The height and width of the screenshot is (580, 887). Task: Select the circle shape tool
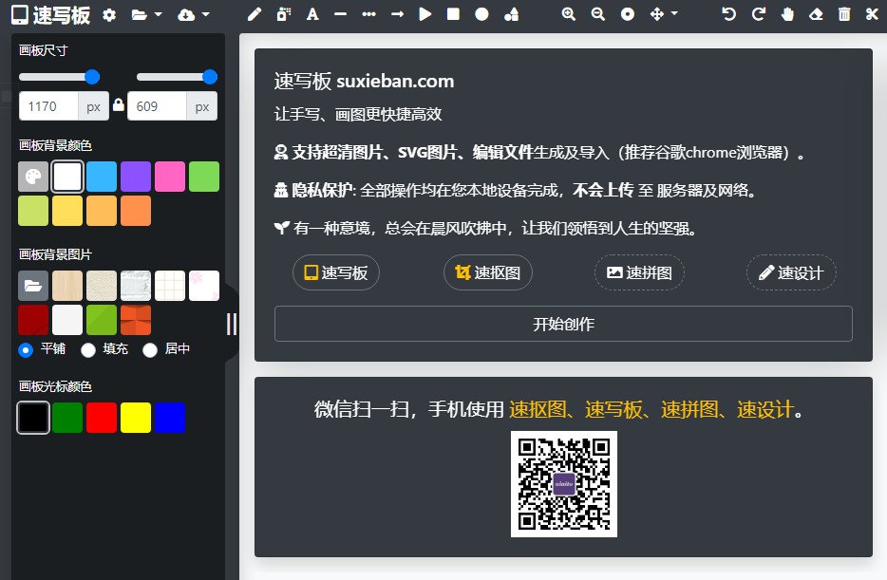(481, 14)
